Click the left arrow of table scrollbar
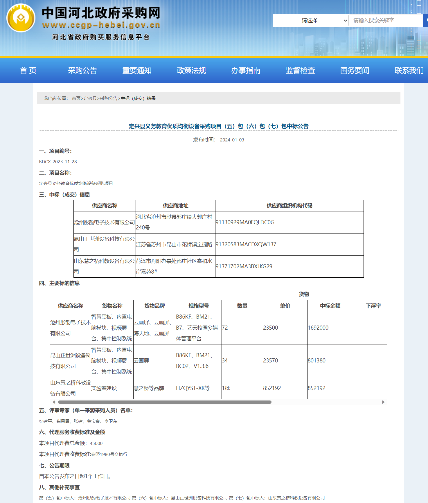Viewport: 428px width, 503px height. (x=54, y=402)
